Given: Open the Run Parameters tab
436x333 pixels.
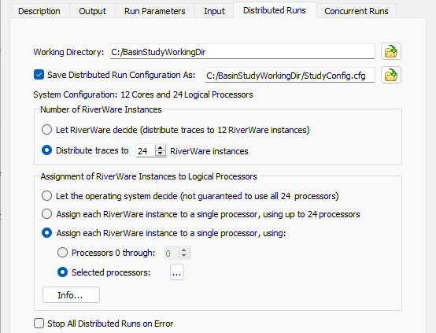Looking at the screenshot, I should [155, 11].
